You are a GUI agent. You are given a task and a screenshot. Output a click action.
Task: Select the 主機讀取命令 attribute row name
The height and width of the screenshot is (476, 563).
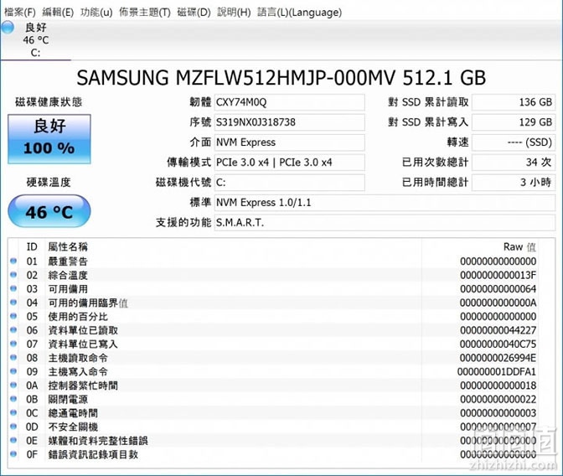[x=78, y=358]
